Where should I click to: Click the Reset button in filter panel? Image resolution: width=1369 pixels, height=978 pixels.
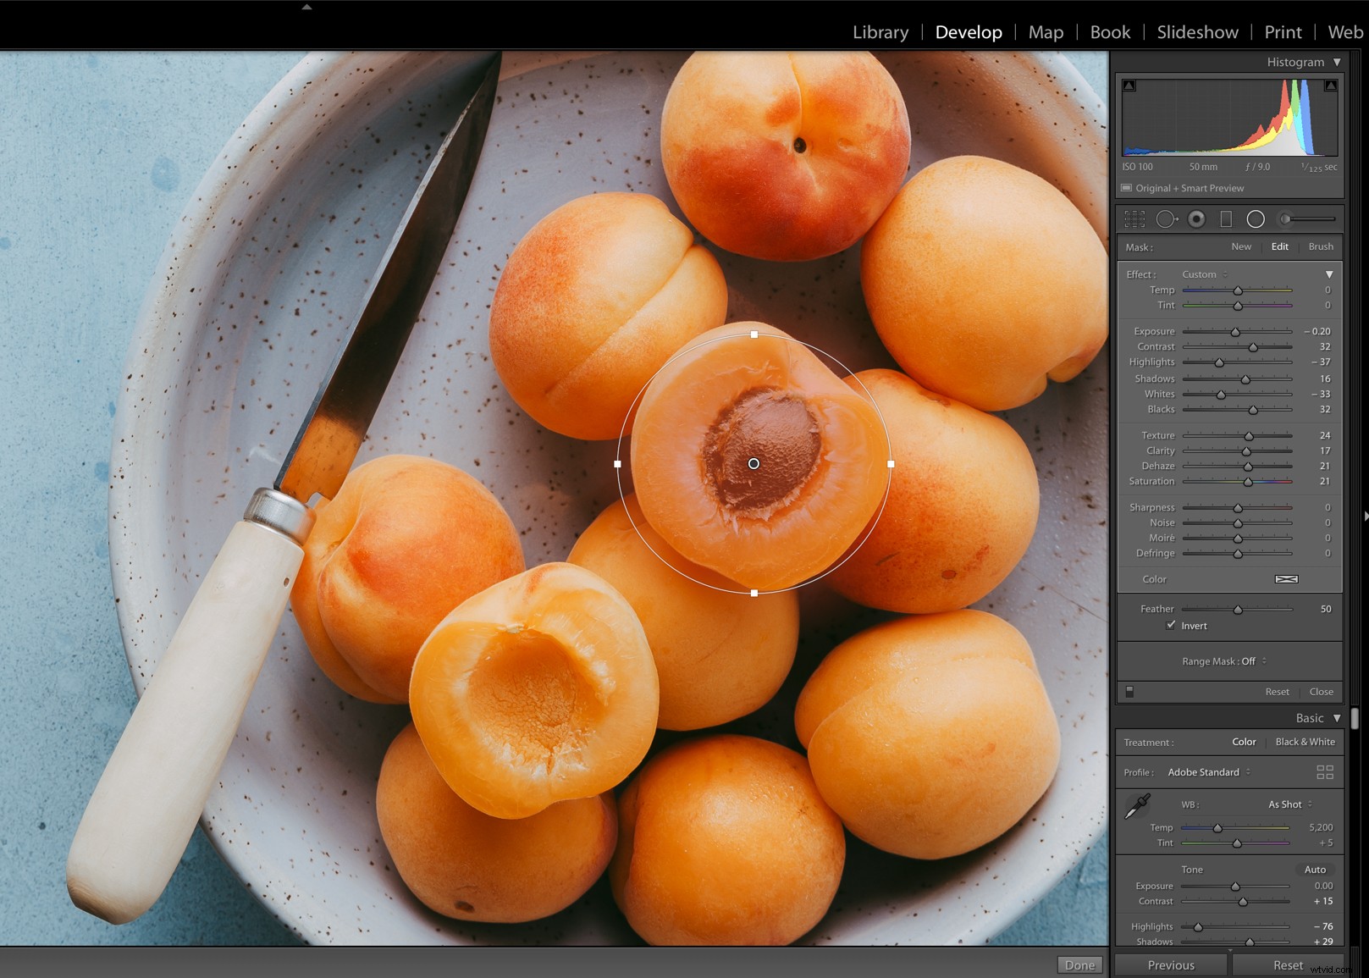(1277, 691)
